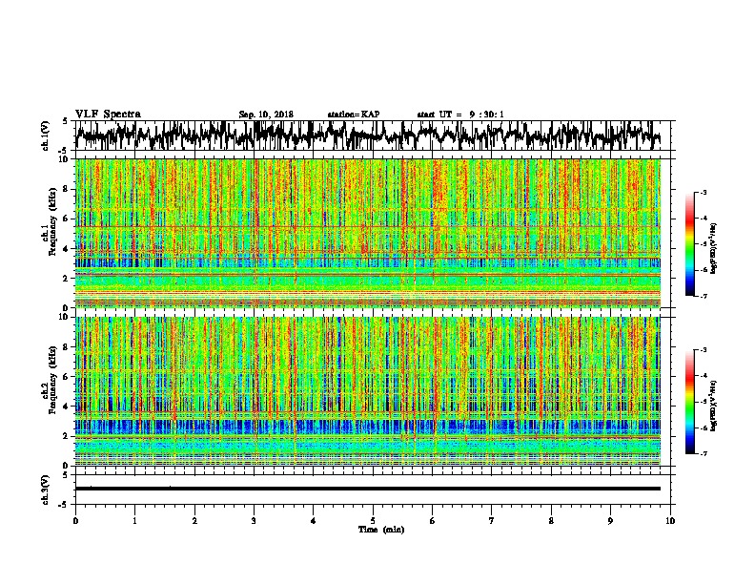Click time-axis tick label "3"
Image resolution: width=755 pixels, height=584 pixels.
coord(254,521)
